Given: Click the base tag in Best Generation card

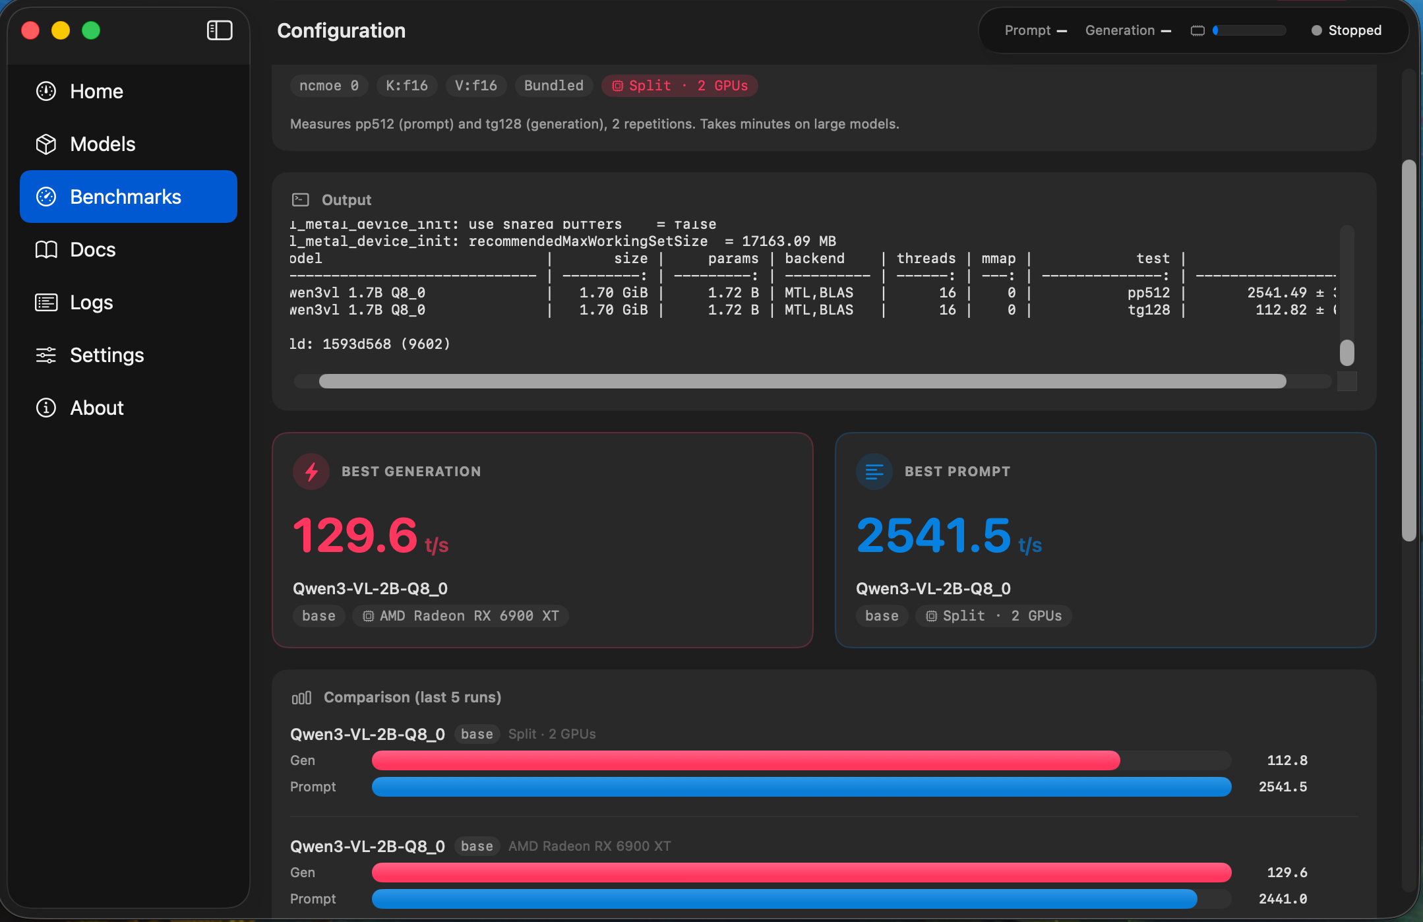Looking at the screenshot, I should 319,616.
